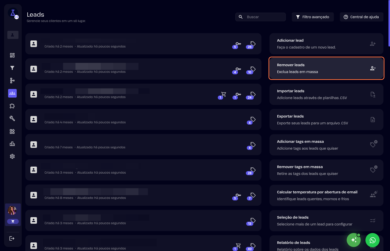Screen dimensions: 390x251
Task: Click the shopping cart badge under avatar
Action: pyautogui.click(x=13, y=221)
